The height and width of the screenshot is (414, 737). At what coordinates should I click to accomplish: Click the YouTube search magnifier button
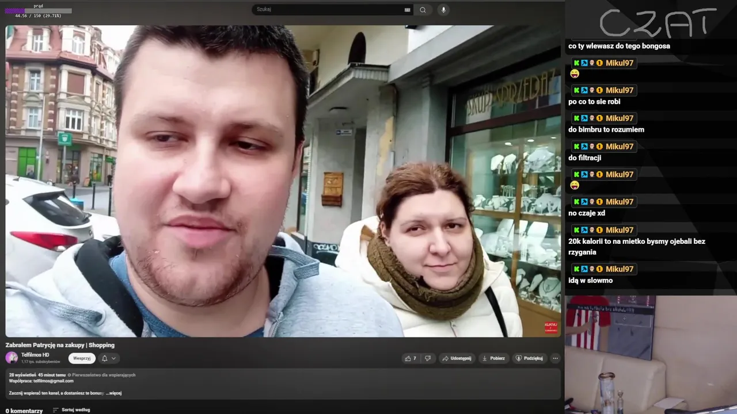pyautogui.click(x=423, y=10)
